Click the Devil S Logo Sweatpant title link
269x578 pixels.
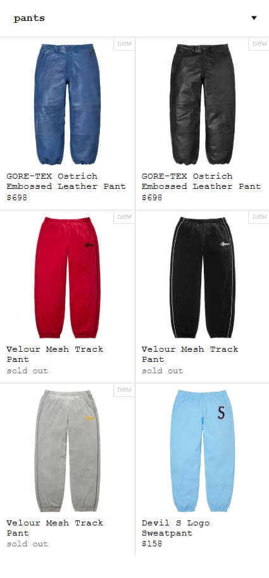[175, 528]
